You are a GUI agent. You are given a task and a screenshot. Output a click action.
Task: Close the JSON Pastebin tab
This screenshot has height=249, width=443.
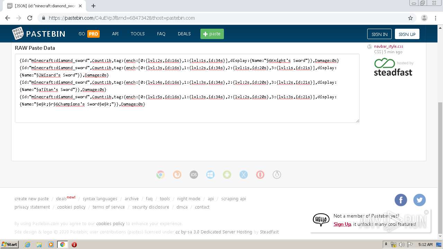point(80,6)
